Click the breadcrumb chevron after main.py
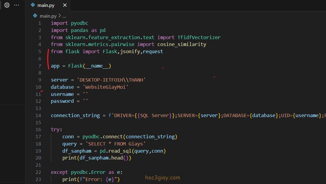This screenshot has height=184, width=326. [60, 16]
